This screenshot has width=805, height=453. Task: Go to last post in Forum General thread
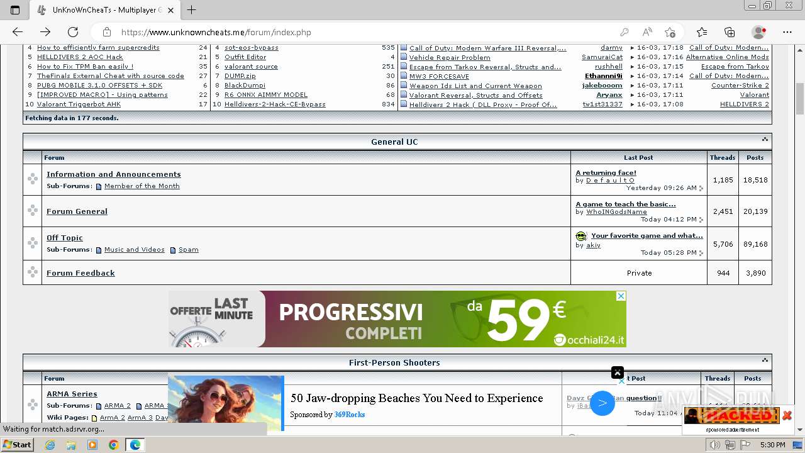click(701, 220)
